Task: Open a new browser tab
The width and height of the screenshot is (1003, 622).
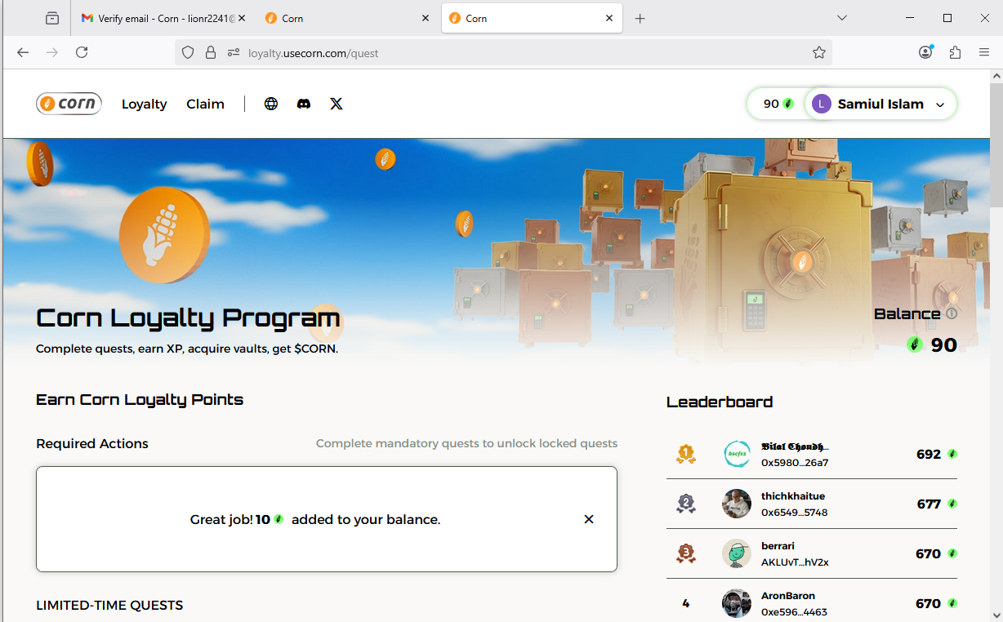Action: pos(640,18)
